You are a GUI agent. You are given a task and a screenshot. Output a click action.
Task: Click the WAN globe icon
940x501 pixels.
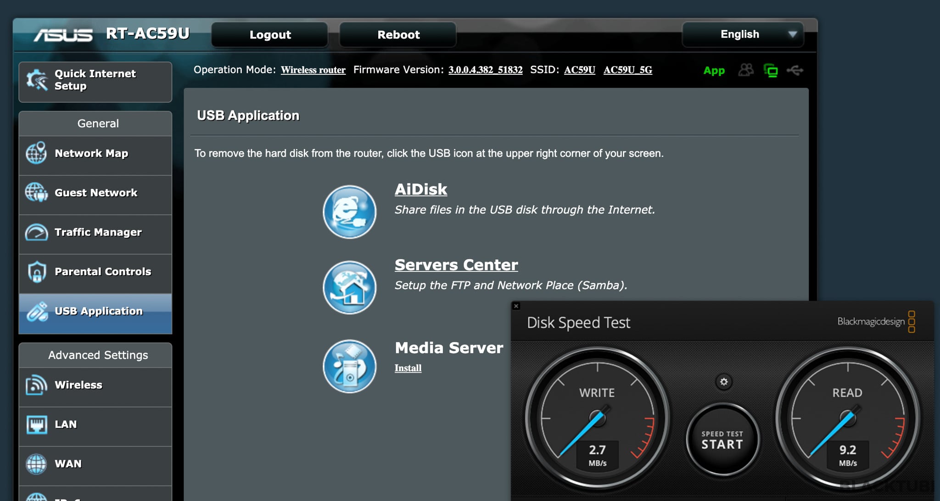coord(36,464)
